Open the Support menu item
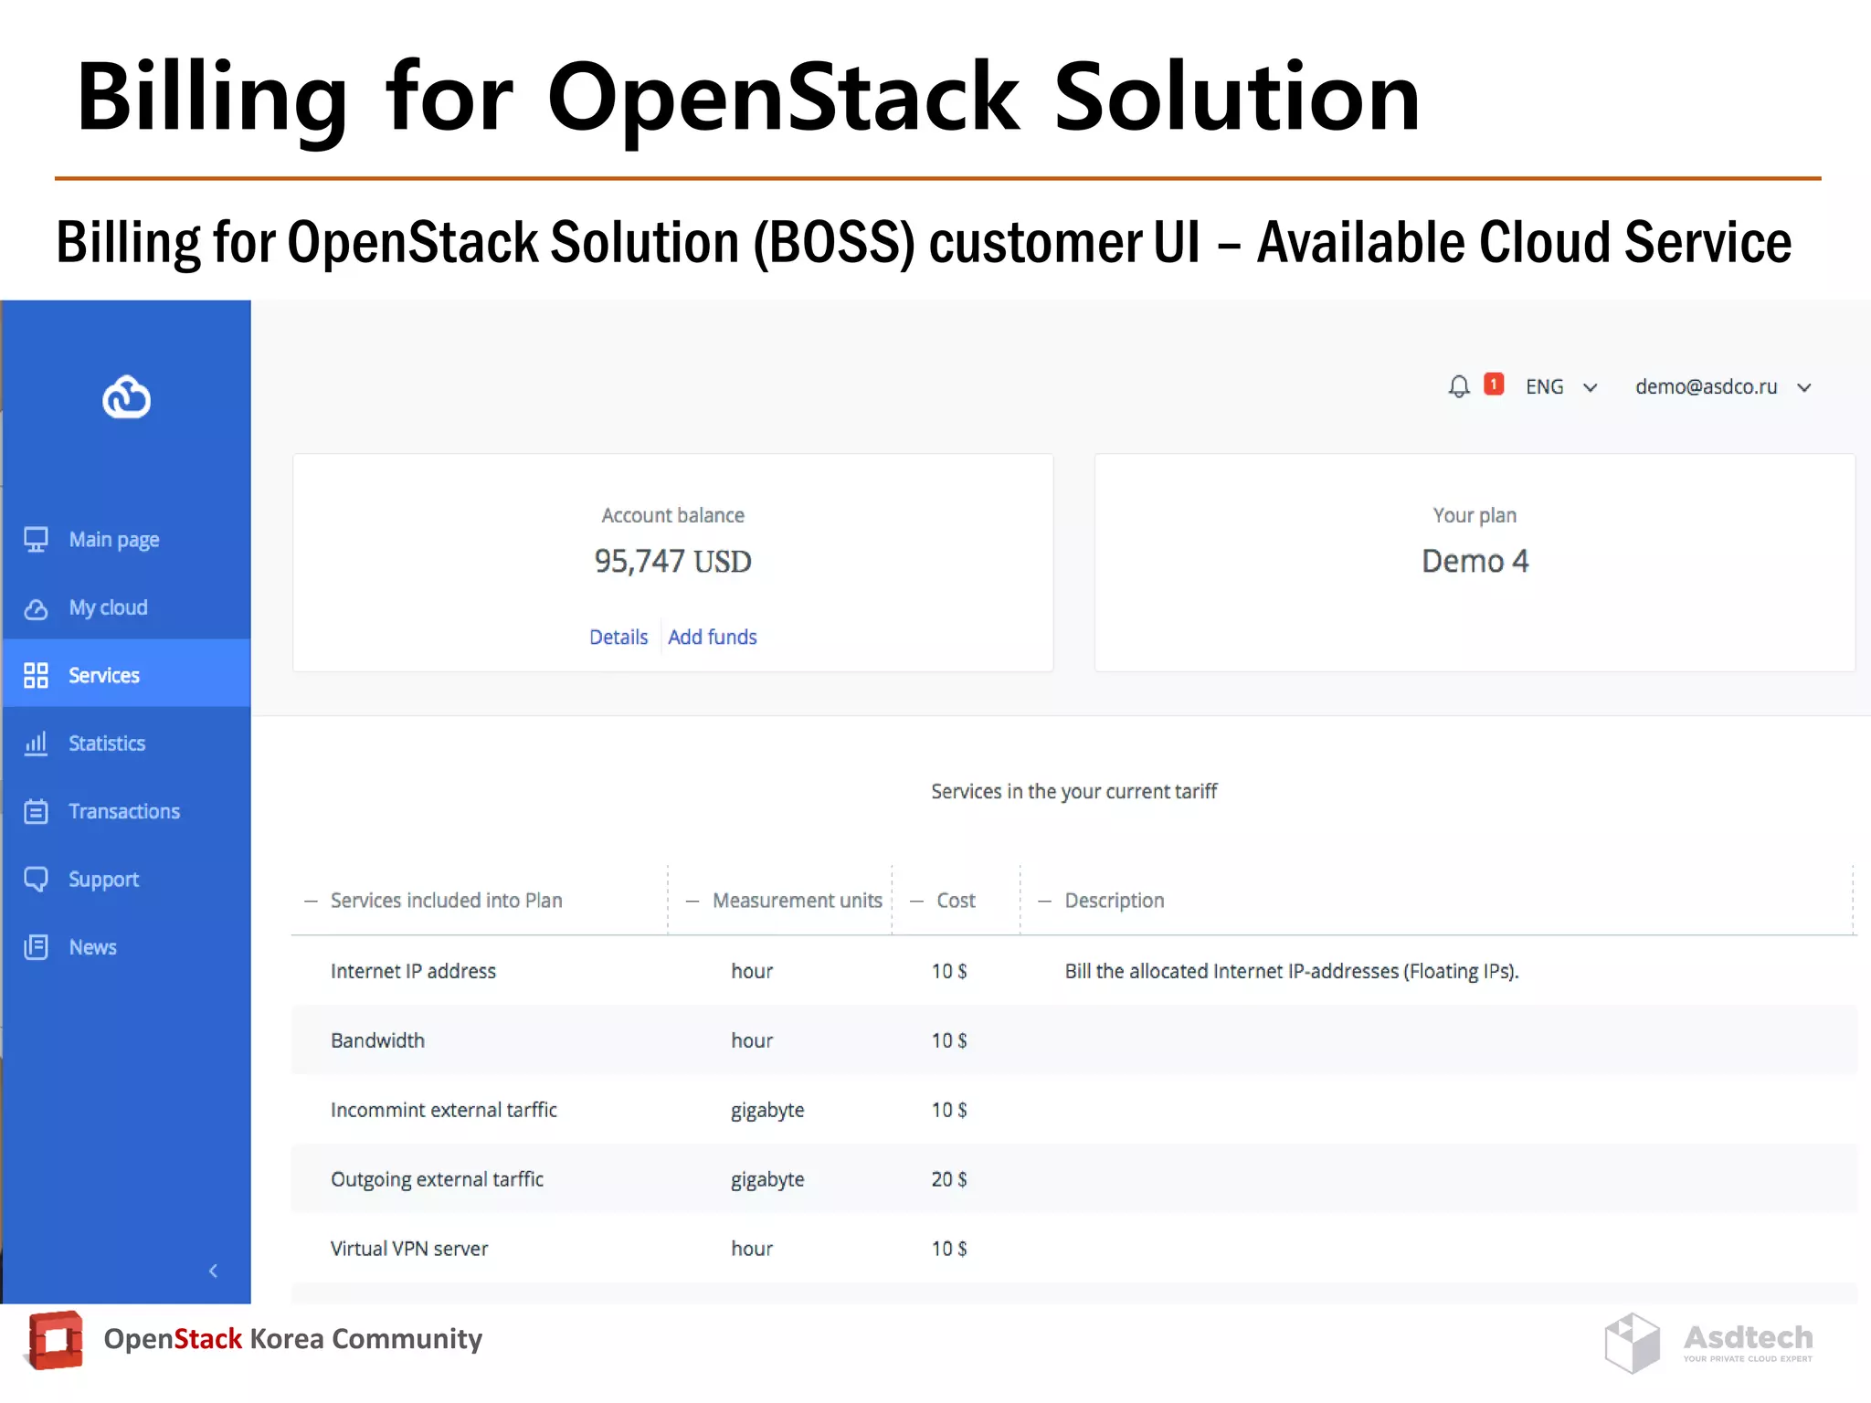 (x=126, y=879)
